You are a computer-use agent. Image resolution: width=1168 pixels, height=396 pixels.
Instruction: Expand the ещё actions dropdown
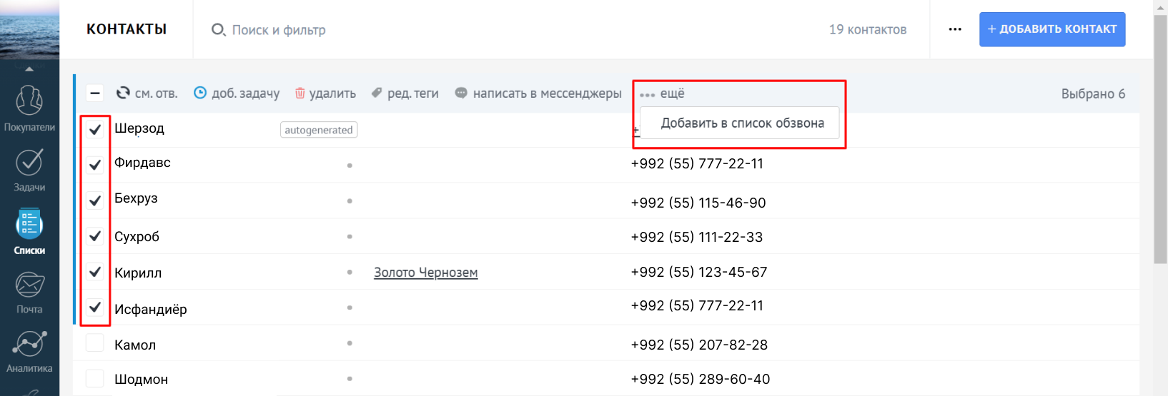pos(663,93)
